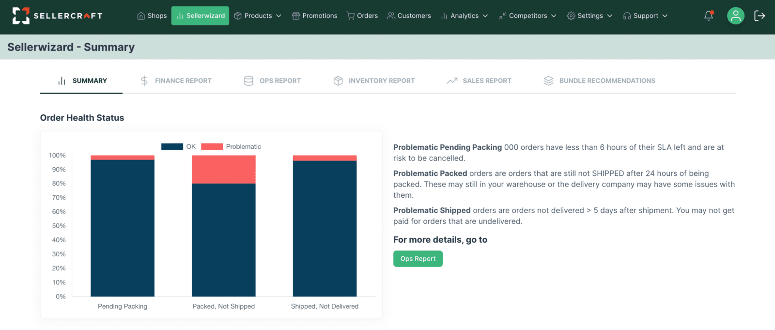Click the "Packed, Not Shipped" axis label
775x330 pixels.
pos(224,306)
